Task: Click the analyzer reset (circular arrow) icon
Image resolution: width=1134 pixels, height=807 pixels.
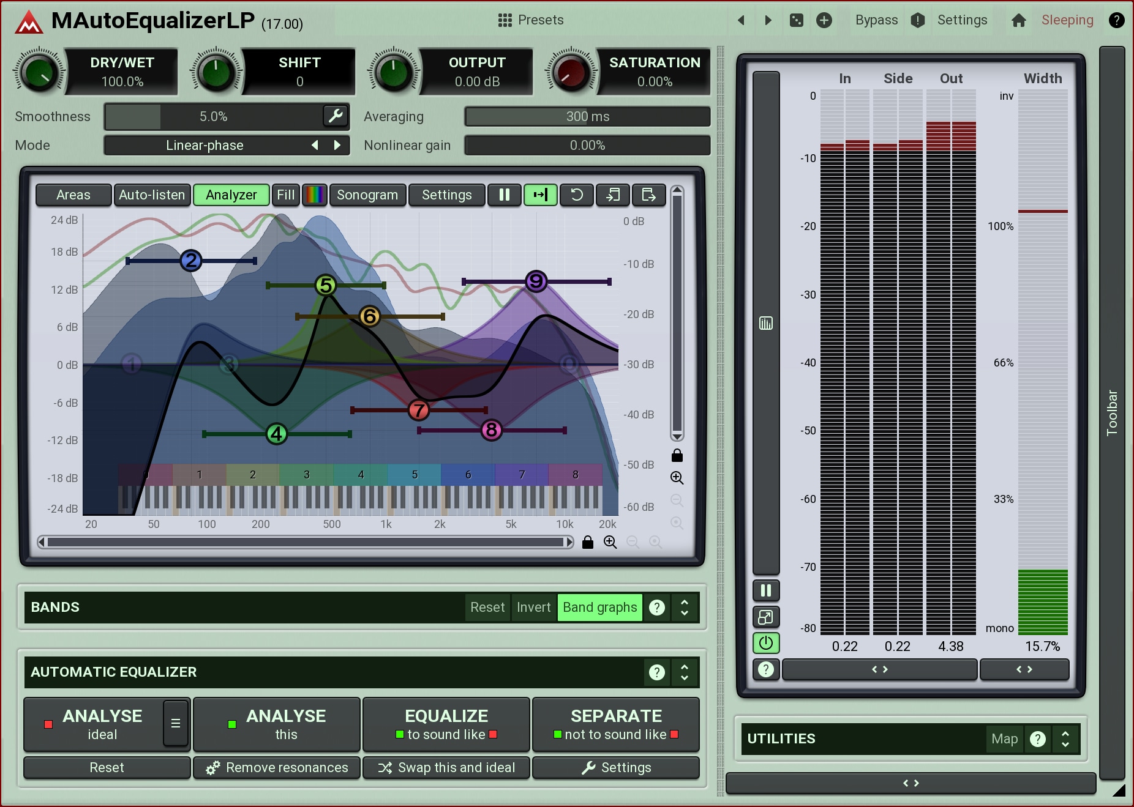Action: pyautogui.click(x=576, y=195)
